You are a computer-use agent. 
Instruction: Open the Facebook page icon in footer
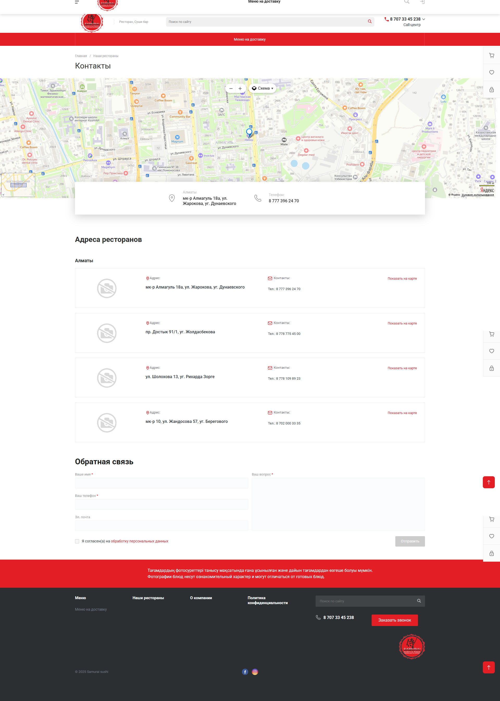tap(245, 672)
